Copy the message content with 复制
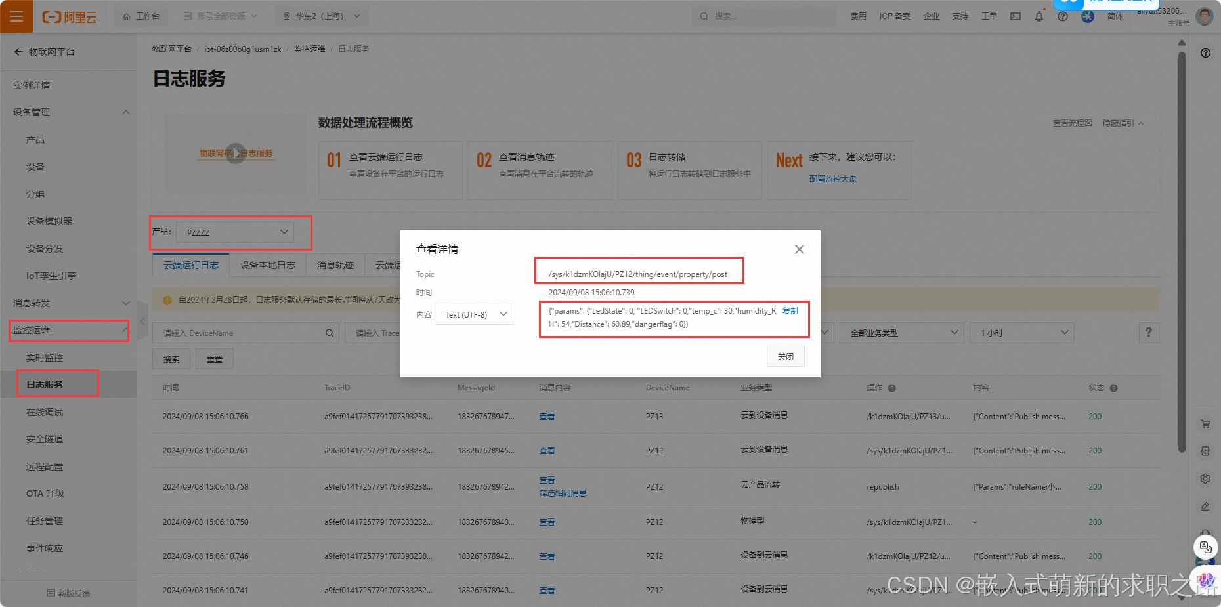1221x607 pixels. click(790, 311)
